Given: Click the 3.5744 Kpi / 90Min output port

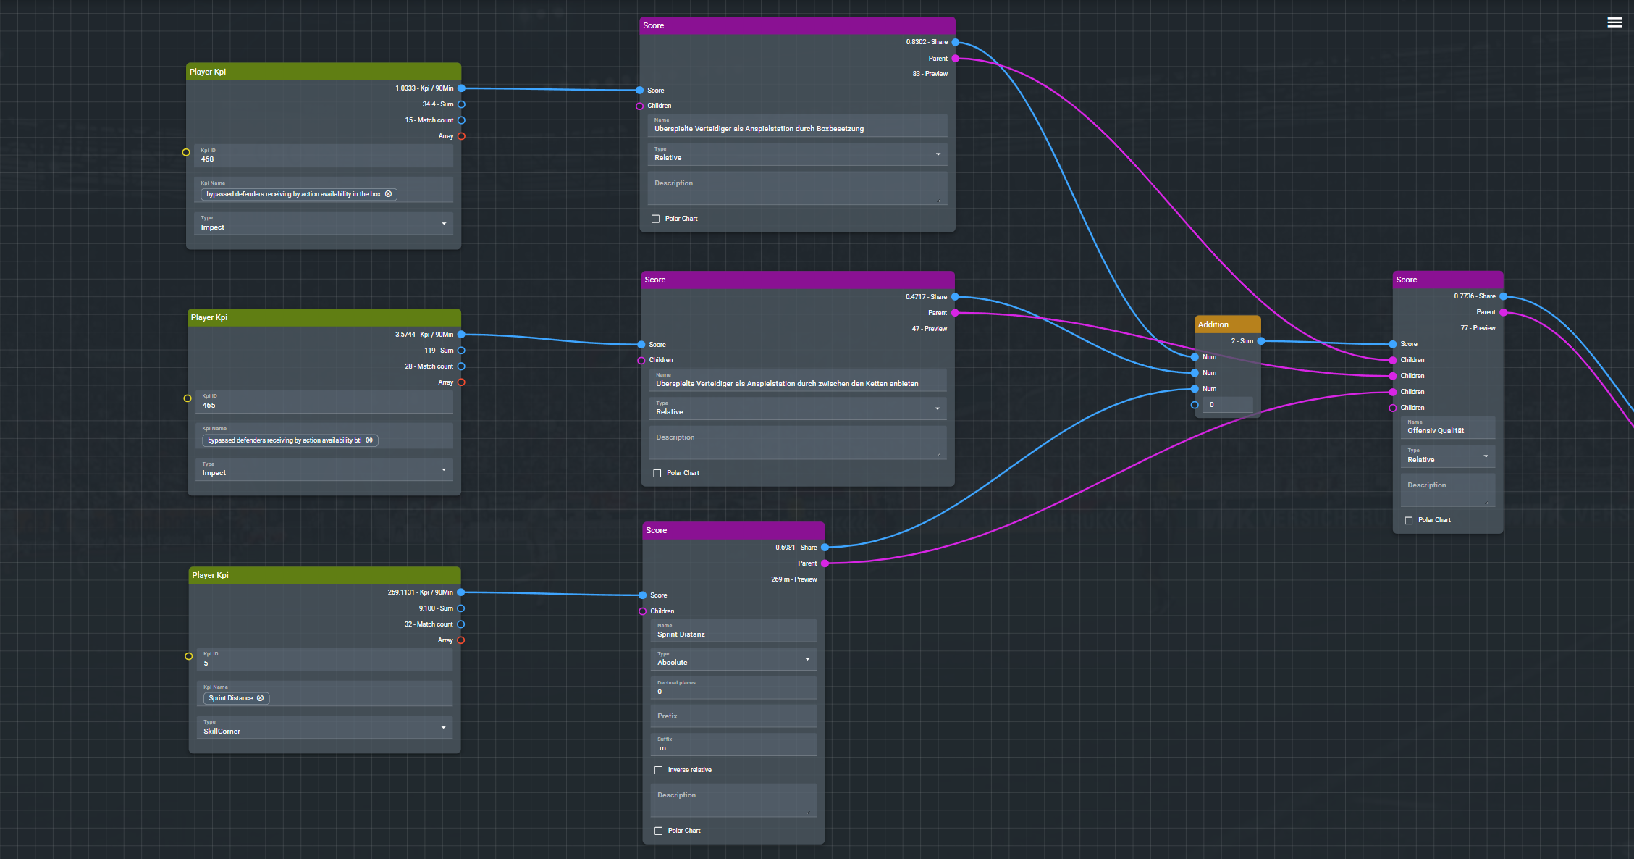Looking at the screenshot, I should (x=461, y=335).
